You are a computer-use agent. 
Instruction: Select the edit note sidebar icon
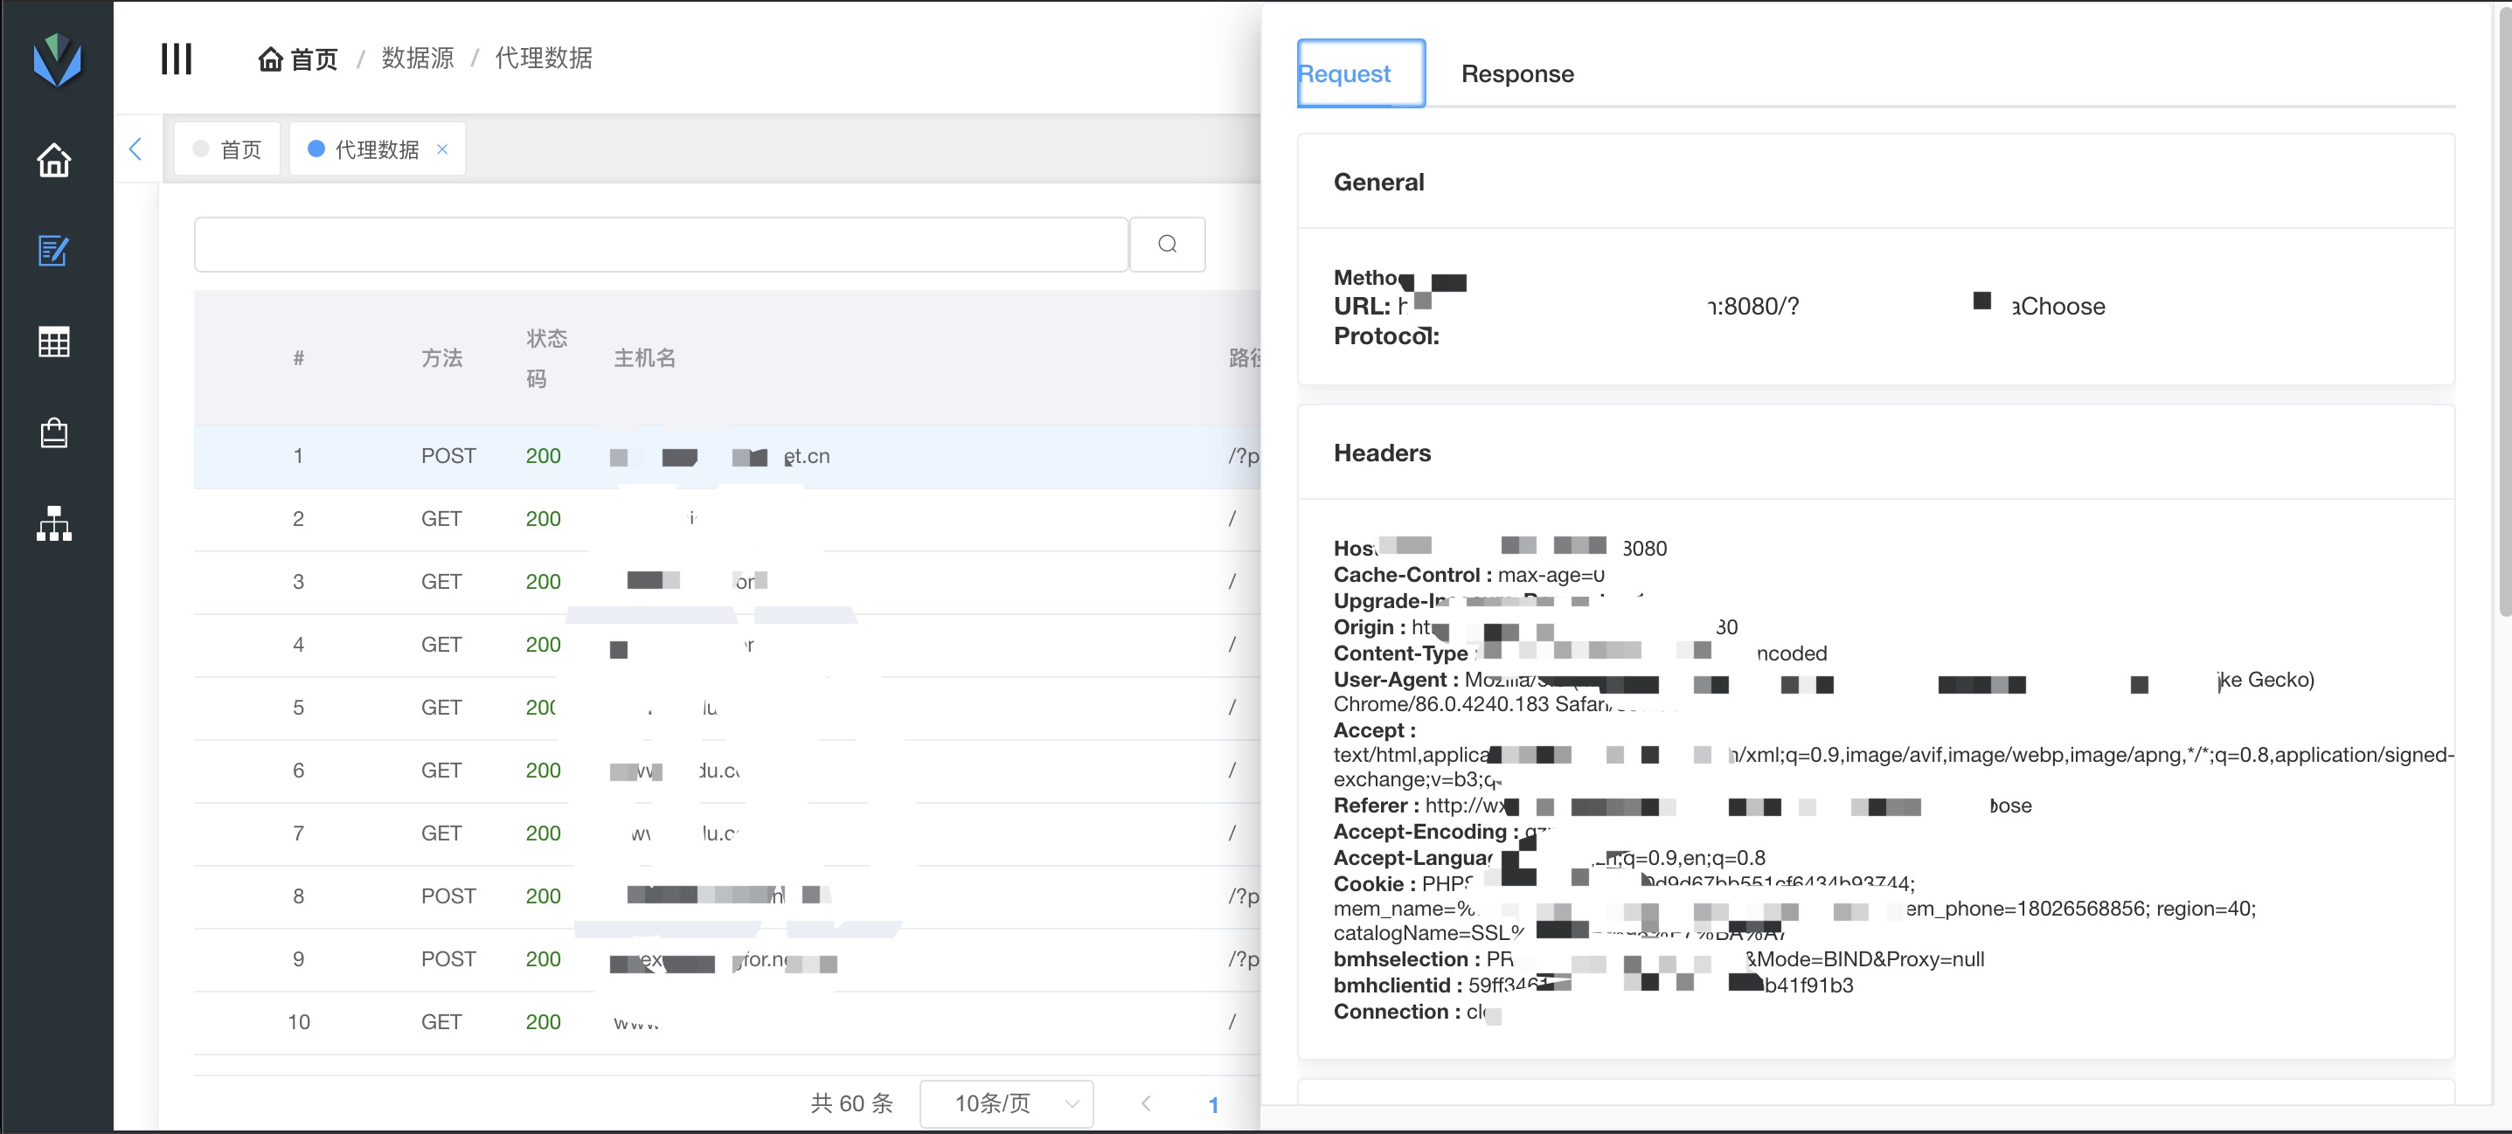pos(53,252)
